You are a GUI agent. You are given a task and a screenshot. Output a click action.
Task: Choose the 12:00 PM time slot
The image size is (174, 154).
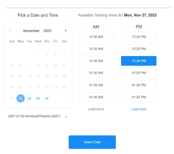coord(139,37)
